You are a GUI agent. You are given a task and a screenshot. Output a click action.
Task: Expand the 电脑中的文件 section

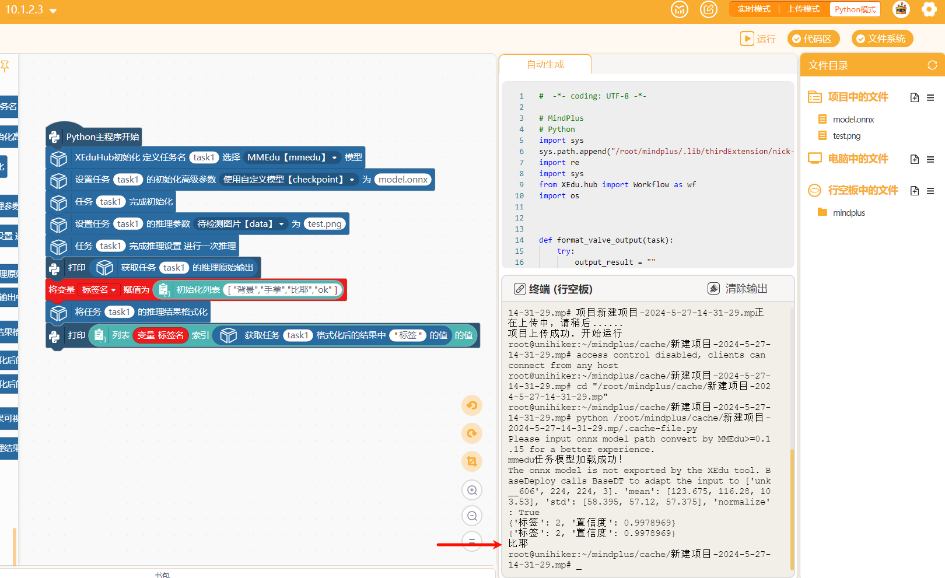[x=849, y=159]
